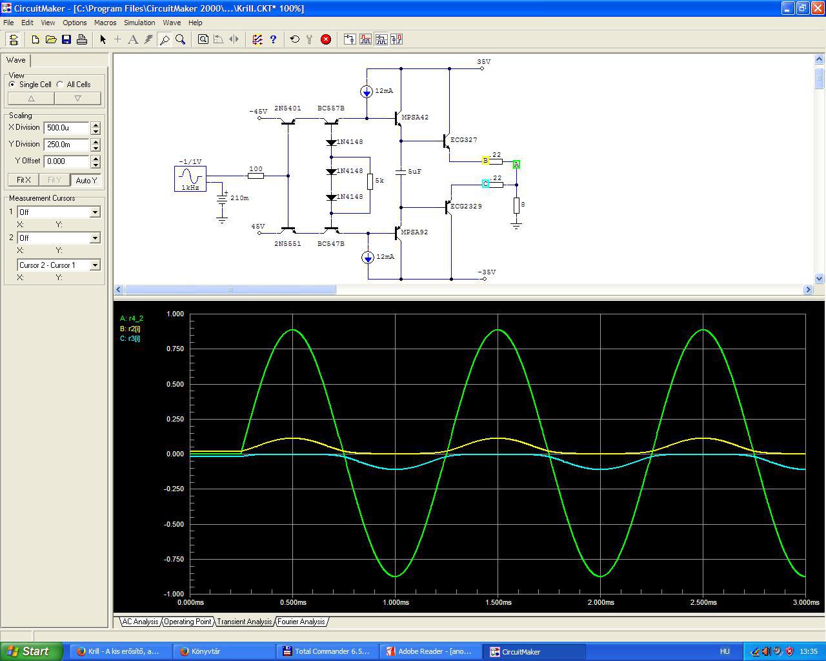Click Windows Start button

click(31, 651)
